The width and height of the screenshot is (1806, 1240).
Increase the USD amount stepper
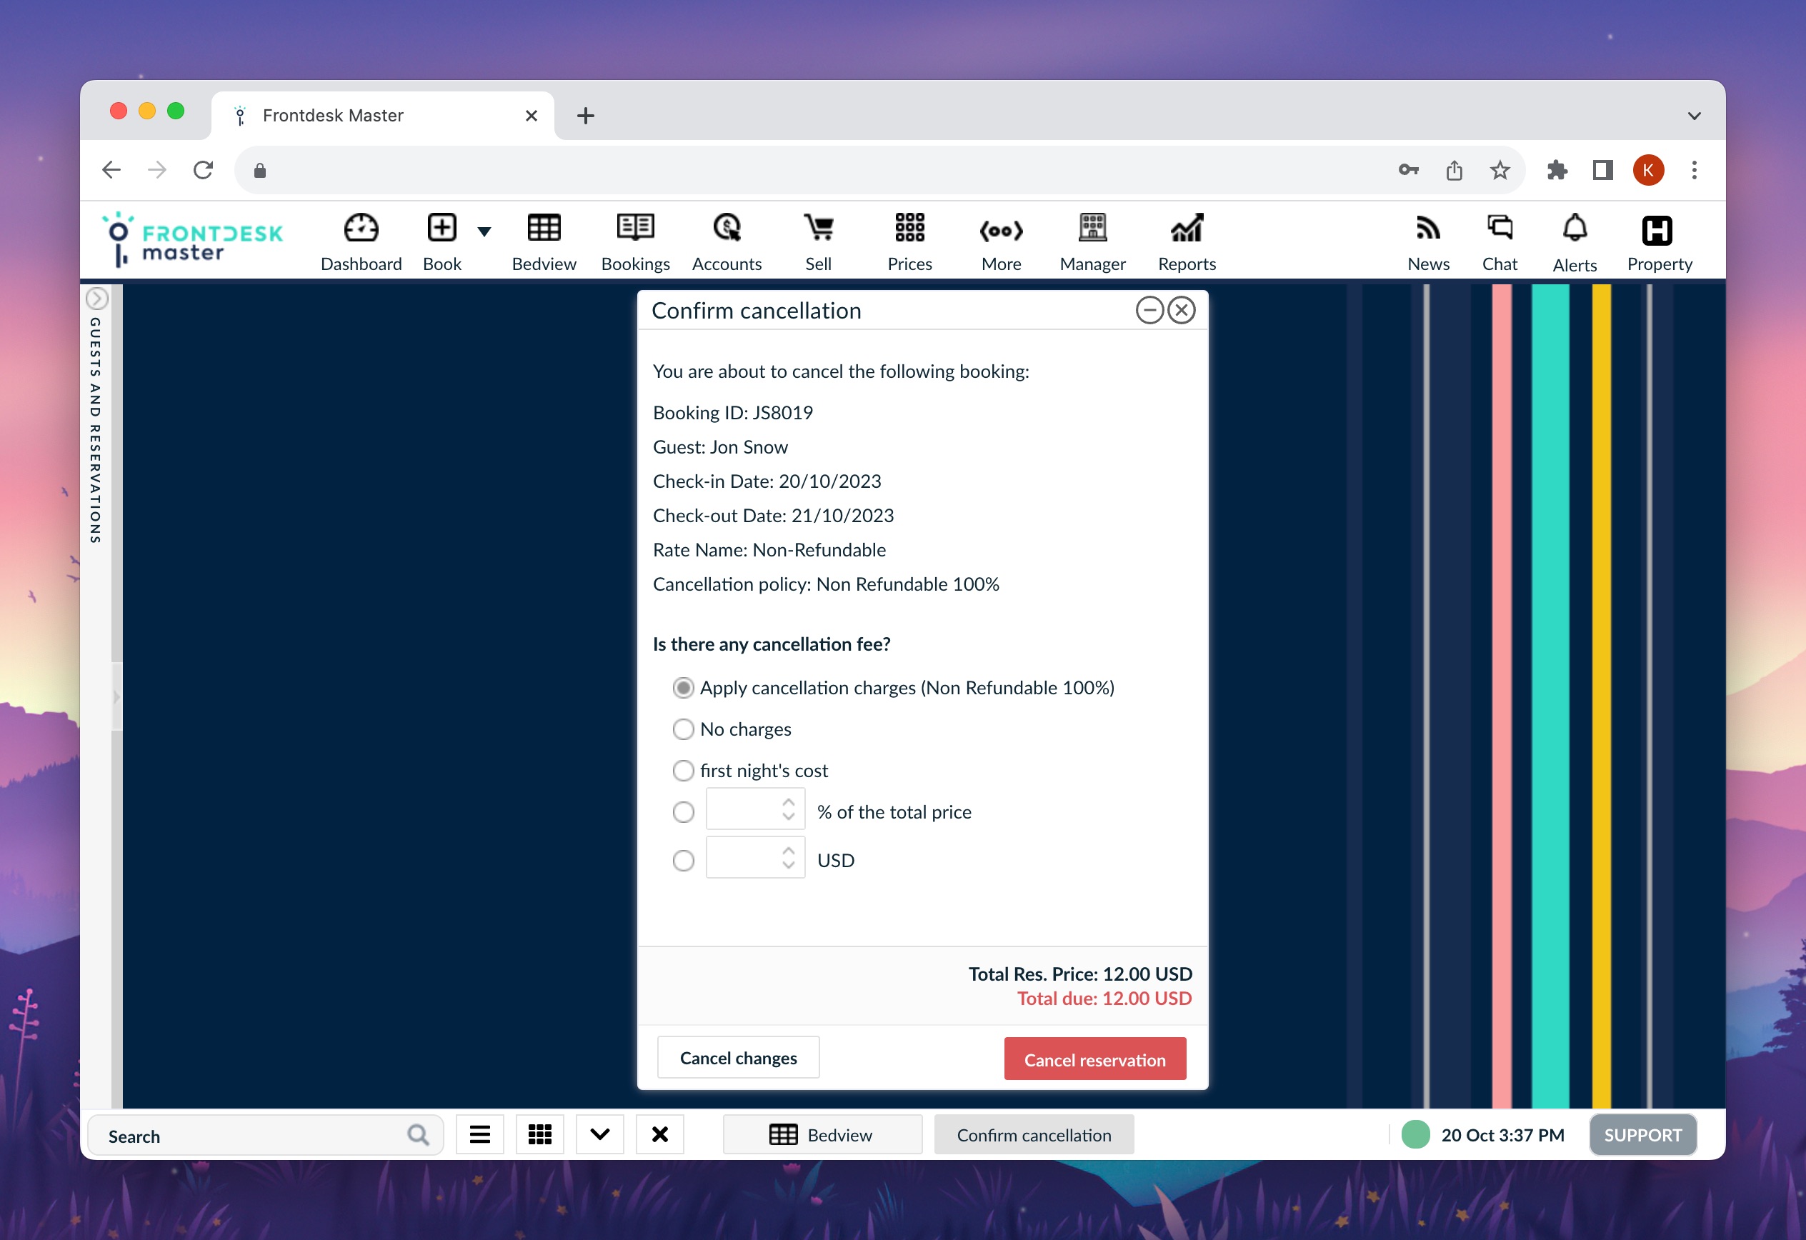coord(788,850)
